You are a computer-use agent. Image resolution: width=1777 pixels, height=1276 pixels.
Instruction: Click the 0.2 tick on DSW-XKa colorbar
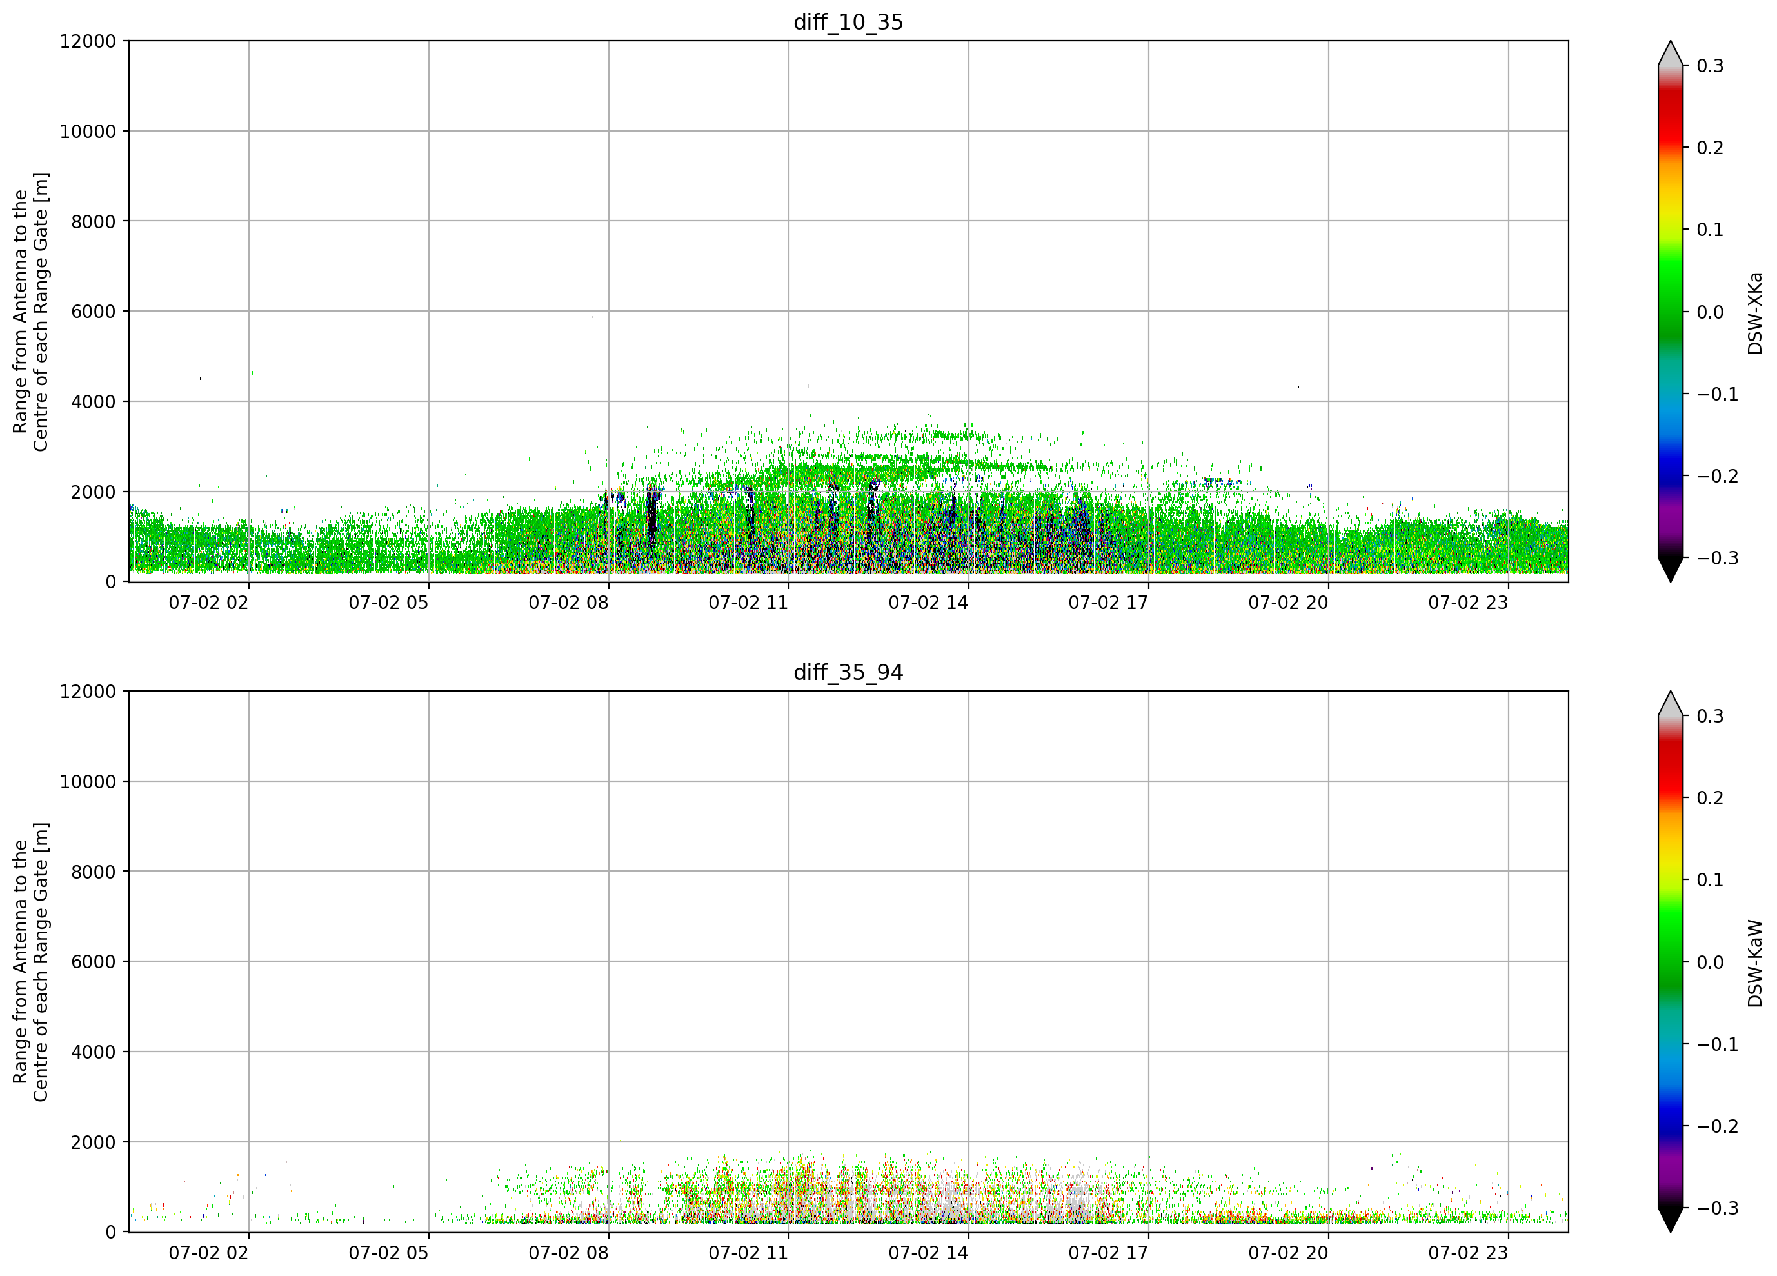pos(1711,148)
